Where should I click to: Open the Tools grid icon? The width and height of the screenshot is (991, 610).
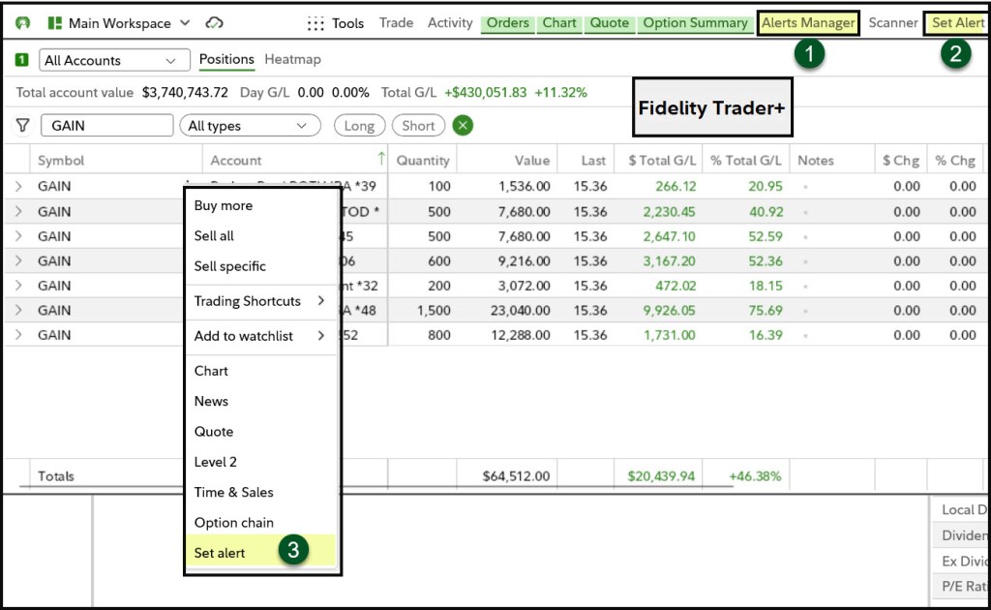(x=315, y=23)
